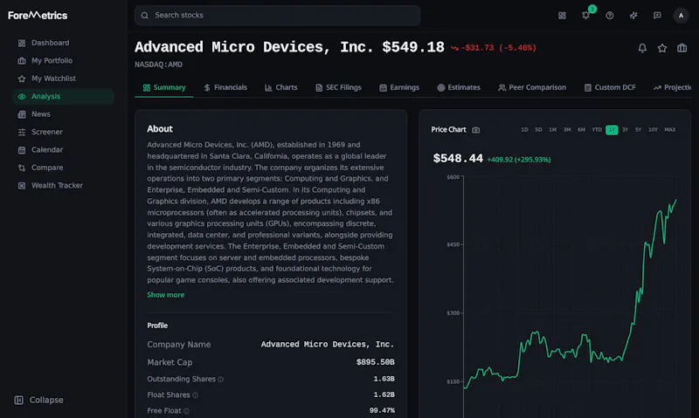Switch to the Custom DCF tab
The height and width of the screenshot is (418, 699).
click(x=610, y=87)
